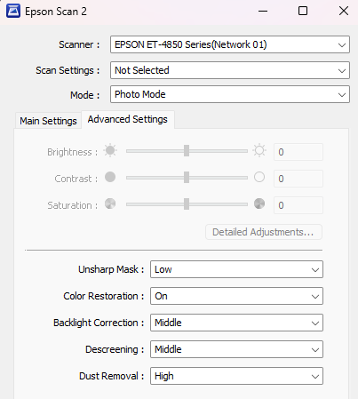Viewport: 358px width, 399px height.
Task: Click the Epson Scan 2 app icon
Action: pos(13,12)
